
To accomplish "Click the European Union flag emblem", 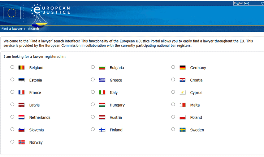I will [x=12, y=13].
